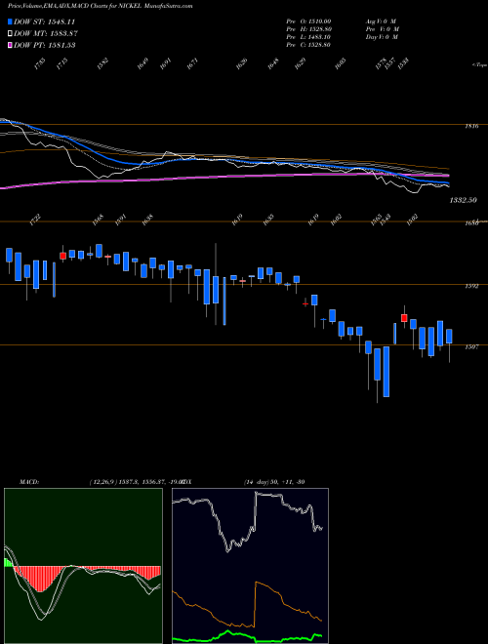This screenshot has width=488, height=644.
Task: Click the '1502' bottom label
Action: (x=412, y=221)
